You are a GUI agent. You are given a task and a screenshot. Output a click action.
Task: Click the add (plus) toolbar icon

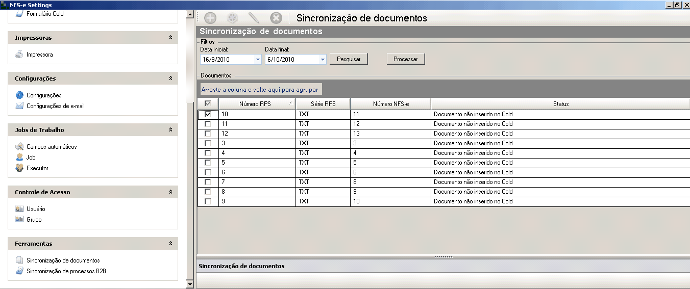pos(210,18)
